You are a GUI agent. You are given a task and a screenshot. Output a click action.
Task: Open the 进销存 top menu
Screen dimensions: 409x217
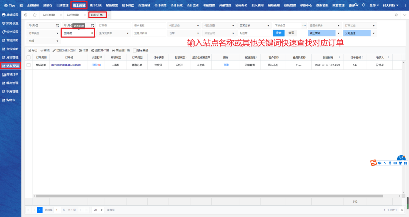(x=48, y=6)
